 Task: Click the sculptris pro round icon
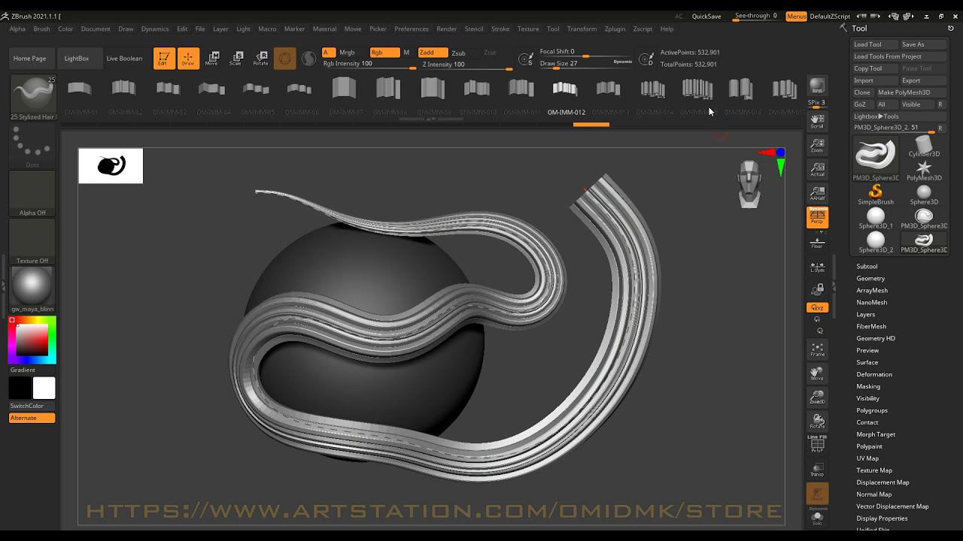click(x=308, y=59)
